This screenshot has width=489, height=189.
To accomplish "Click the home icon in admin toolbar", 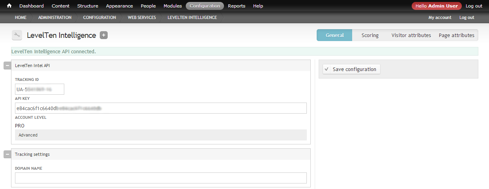I will click(x=9, y=6).
